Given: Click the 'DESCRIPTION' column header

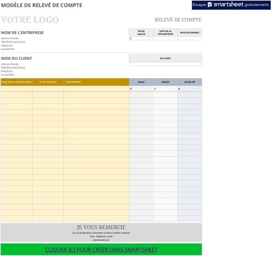Looking at the screenshot, I should [96, 82].
